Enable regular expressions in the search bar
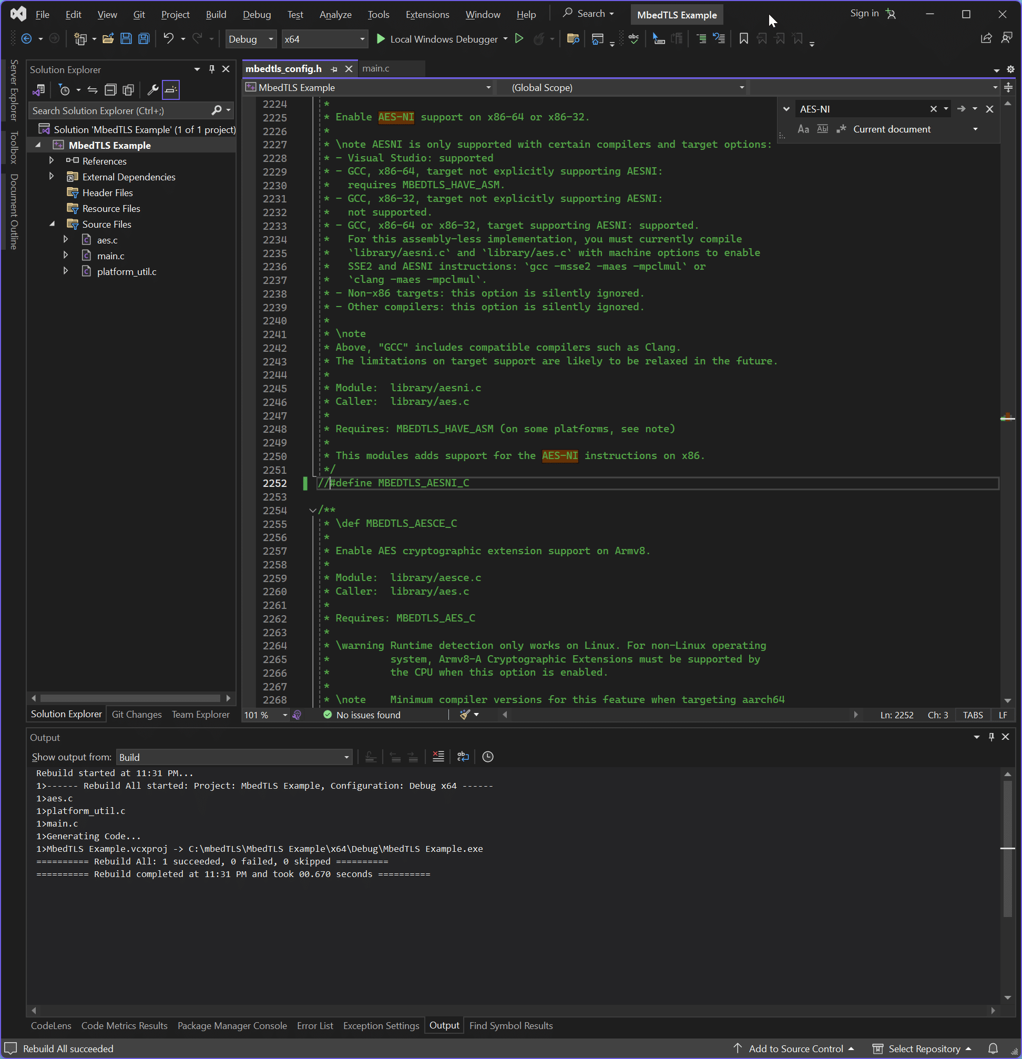 coord(841,129)
